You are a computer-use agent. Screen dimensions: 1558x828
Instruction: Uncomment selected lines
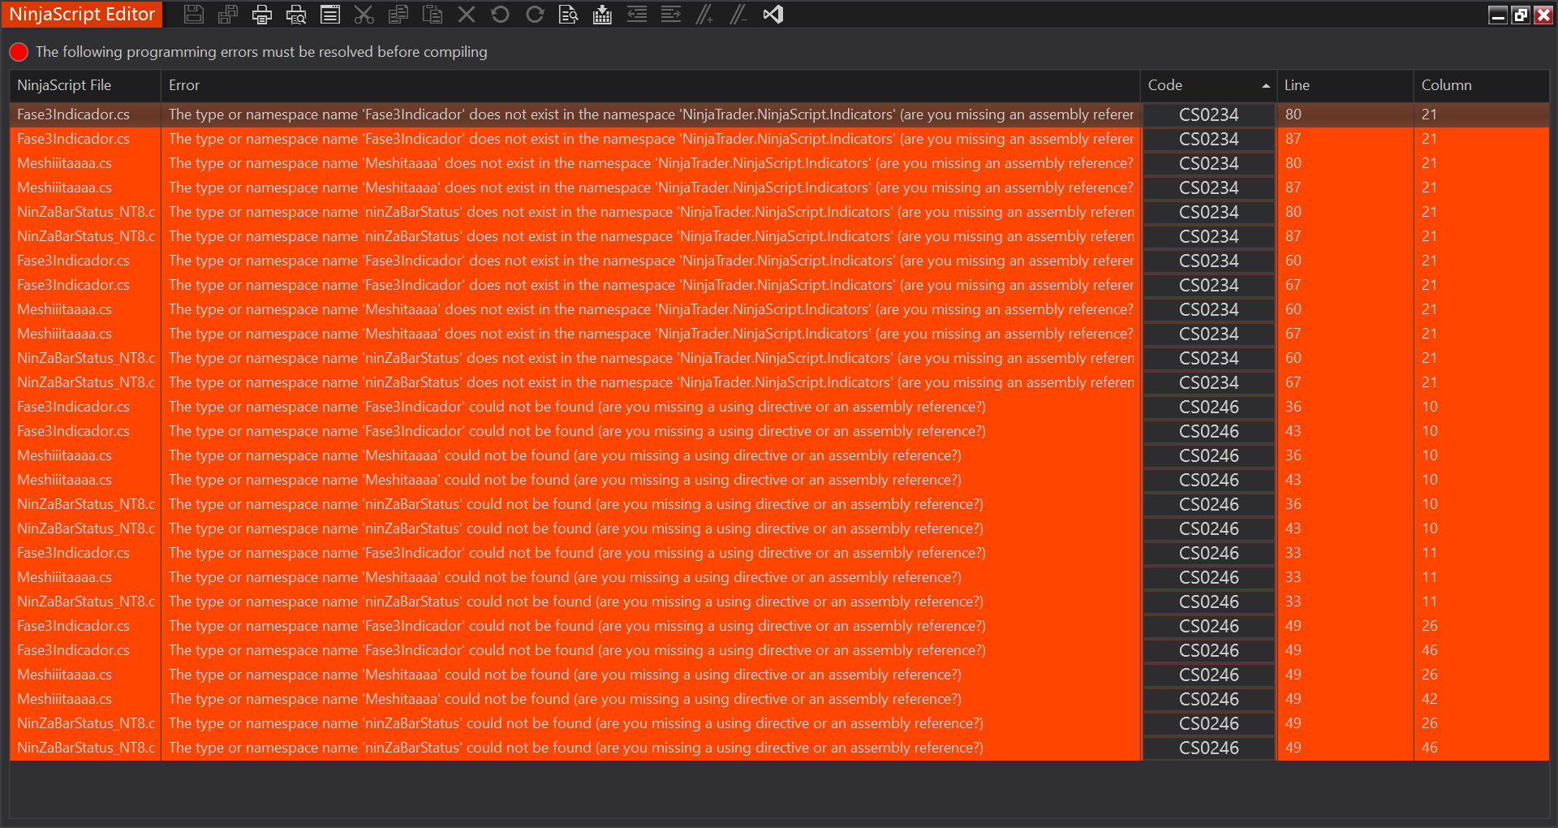click(x=738, y=15)
